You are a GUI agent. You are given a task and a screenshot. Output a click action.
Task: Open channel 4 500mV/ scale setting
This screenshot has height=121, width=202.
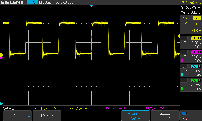point(195,85)
